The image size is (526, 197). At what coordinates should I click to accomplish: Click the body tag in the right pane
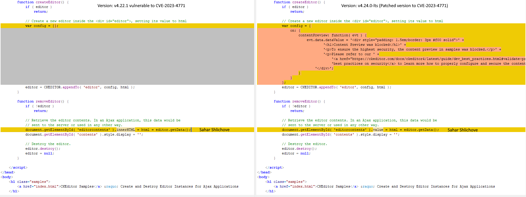coord(263,177)
